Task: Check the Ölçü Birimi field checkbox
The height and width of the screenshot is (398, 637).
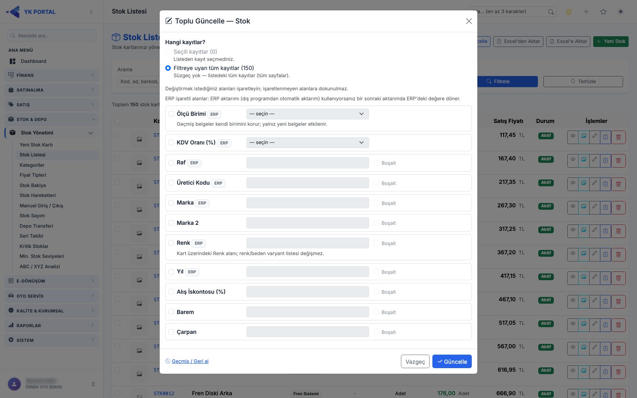Action: tap(171, 114)
